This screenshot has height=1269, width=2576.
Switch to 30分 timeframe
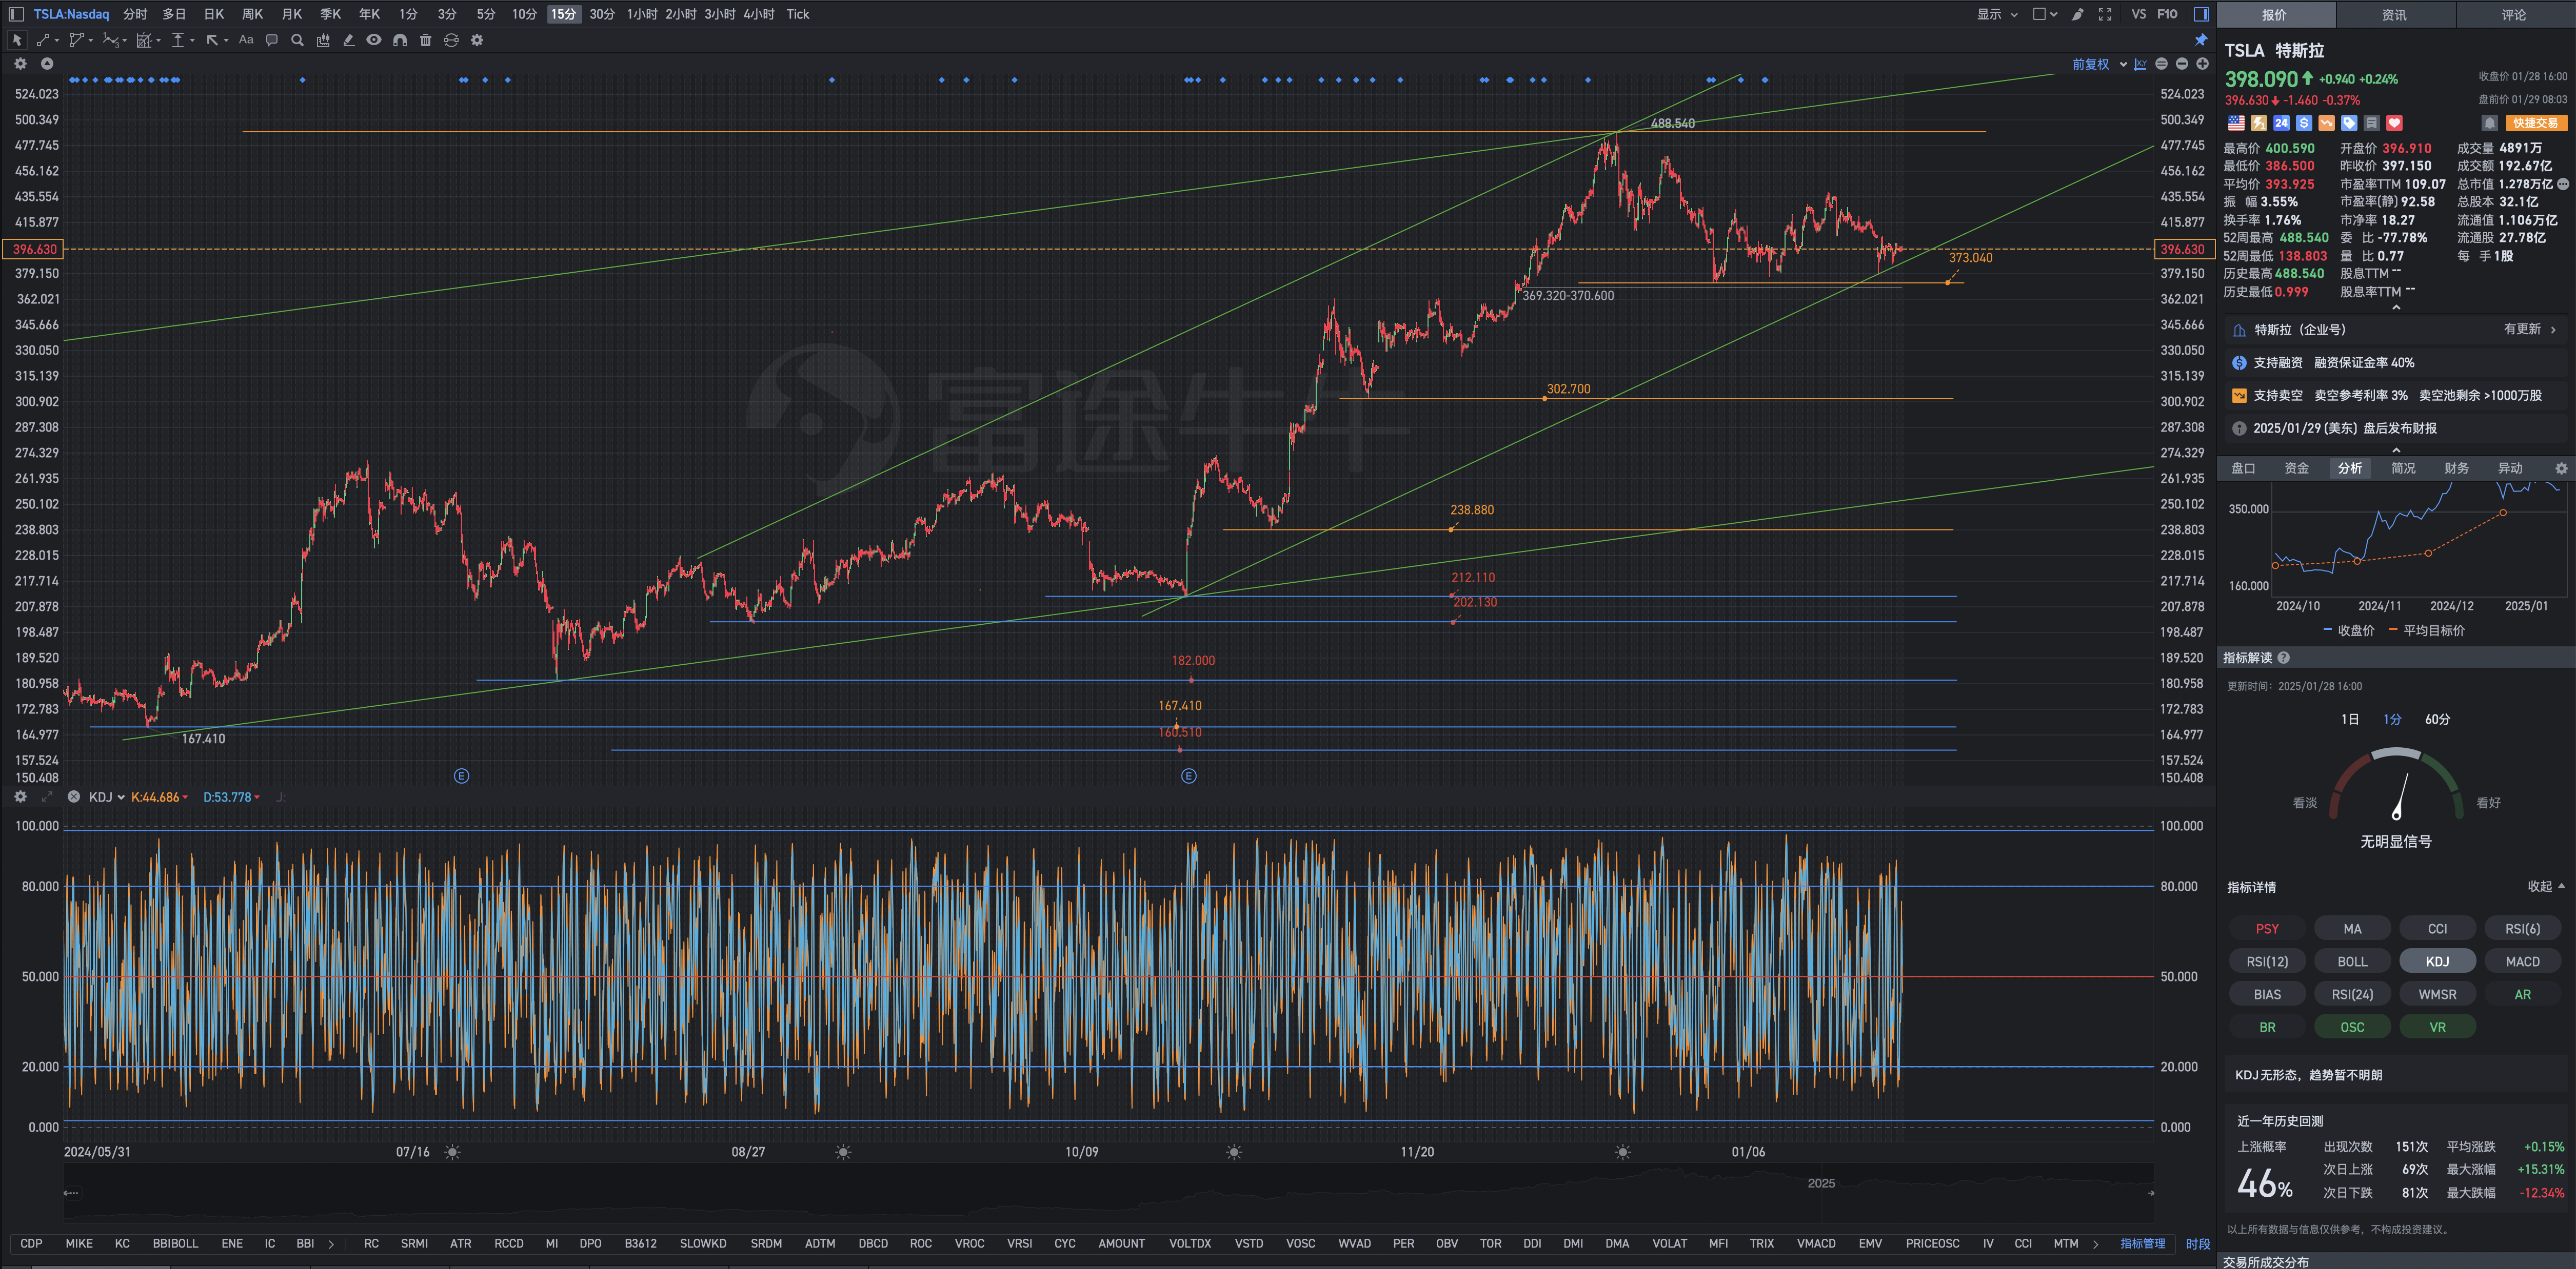pos(602,14)
